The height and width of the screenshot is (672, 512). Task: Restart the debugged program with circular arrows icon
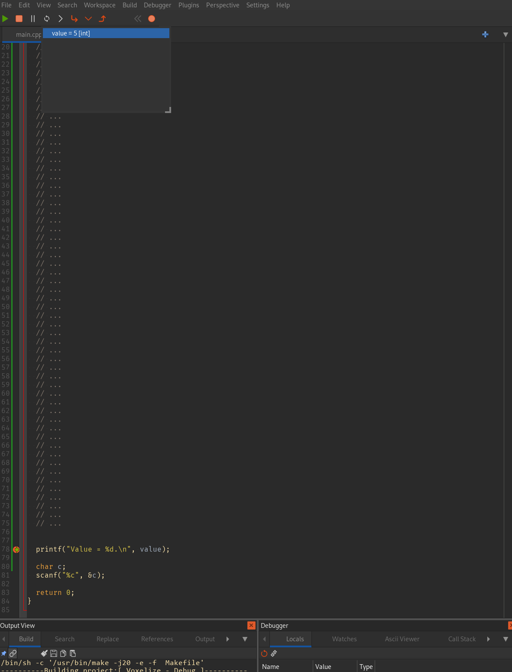pos(46,19)
